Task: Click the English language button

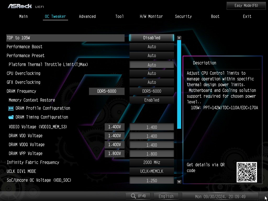Action: click(x=166, y=196)
